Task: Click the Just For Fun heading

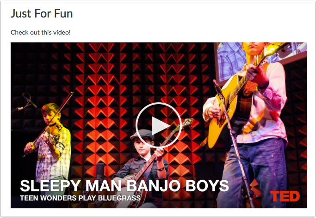Action: pos(42,13)
